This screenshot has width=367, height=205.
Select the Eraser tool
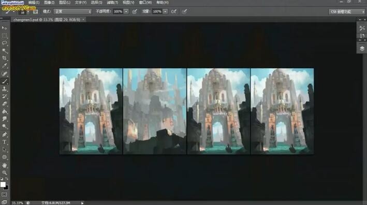tap(4, 104)
